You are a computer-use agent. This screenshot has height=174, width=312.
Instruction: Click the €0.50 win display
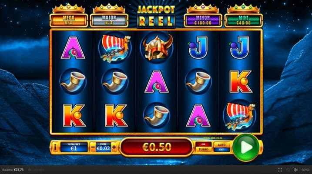tap(157, 147)
